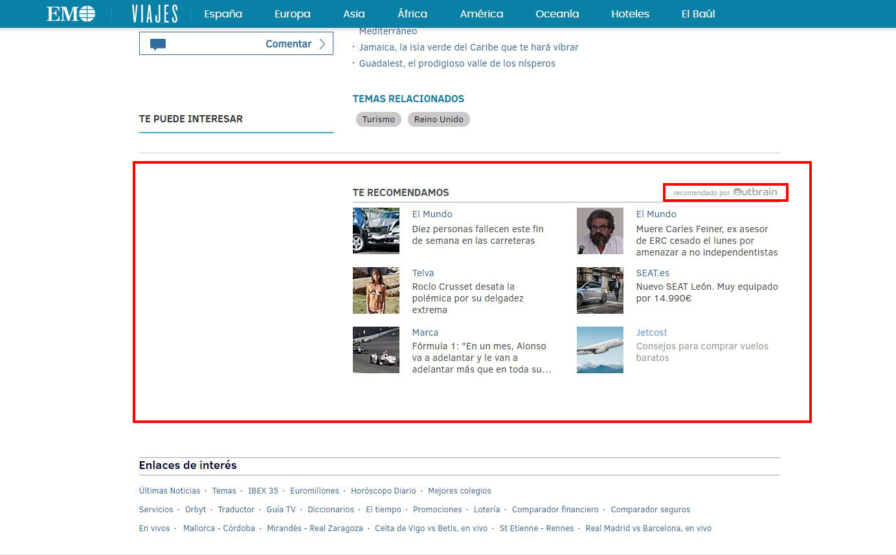
Task: Click the TE PUEDE INTERESAR heading
Action: (191, 119)
